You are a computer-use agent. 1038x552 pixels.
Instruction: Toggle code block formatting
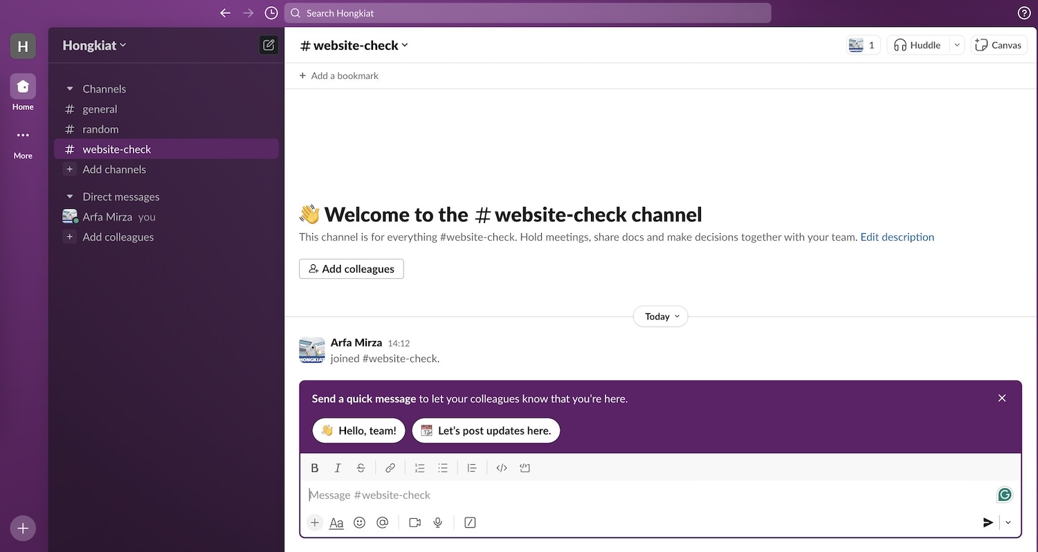(x=525, y=468)
